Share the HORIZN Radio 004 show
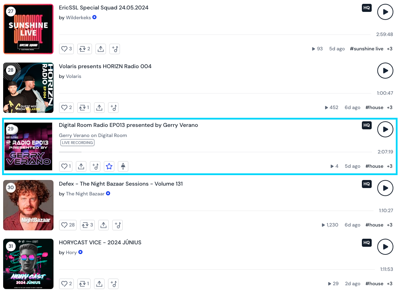This screenshot has height=295, width=400. point(99,108)
